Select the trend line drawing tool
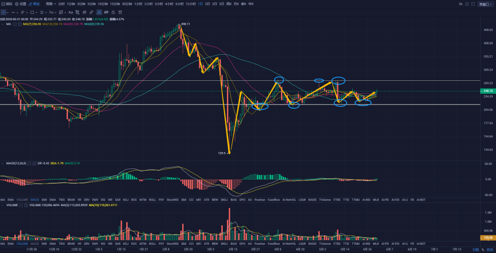The image size is (496, 253). click(13, 12)
